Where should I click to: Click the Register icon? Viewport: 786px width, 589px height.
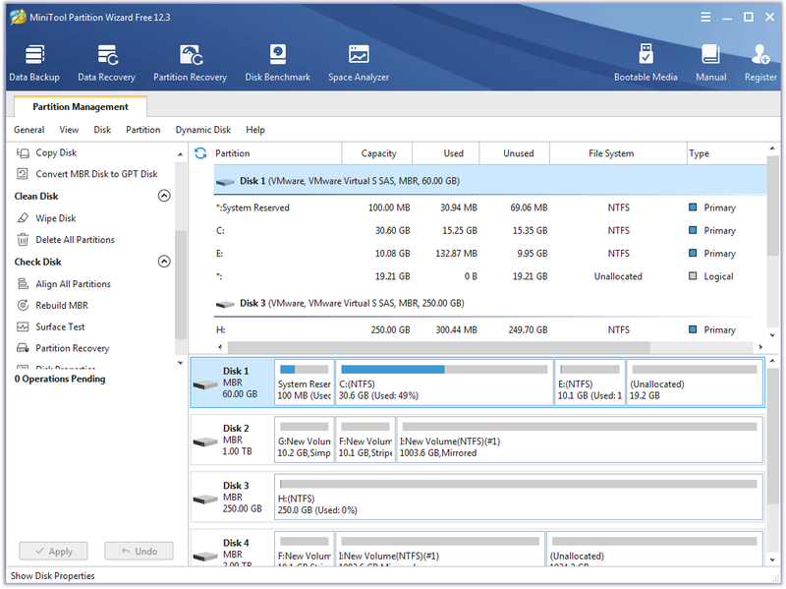tap(759, 63)
